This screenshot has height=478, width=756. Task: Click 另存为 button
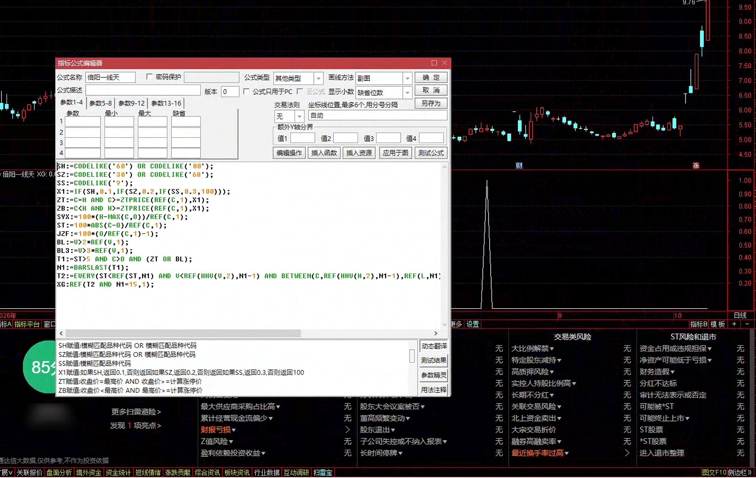point(431,103)
